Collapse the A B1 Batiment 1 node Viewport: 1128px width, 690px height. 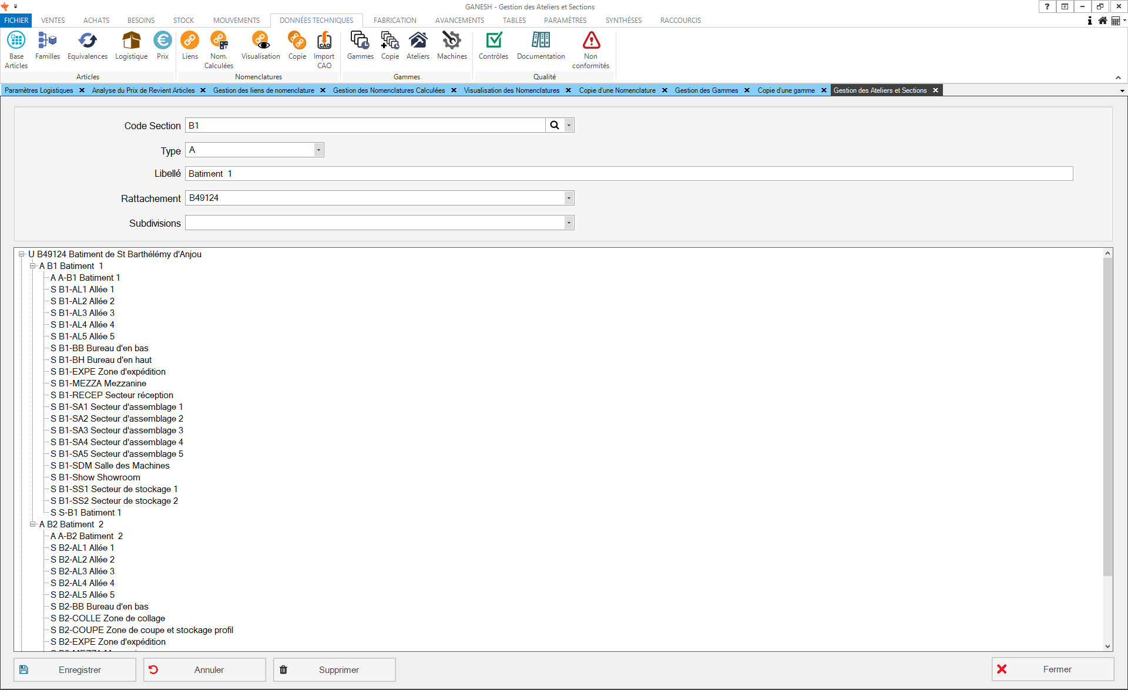(x=33, y=266)
